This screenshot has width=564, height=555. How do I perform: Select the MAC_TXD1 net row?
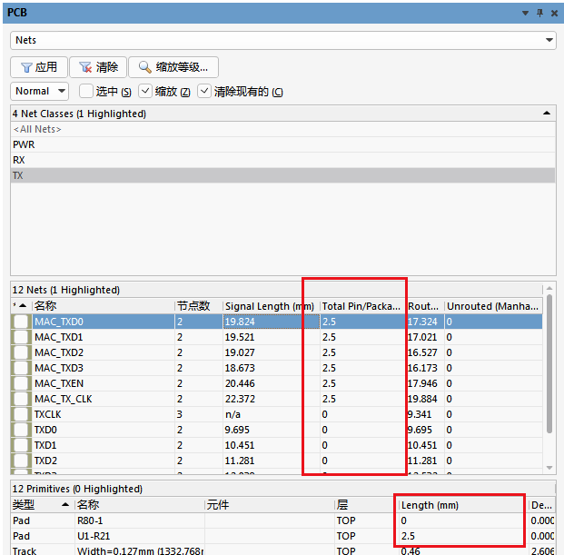(277, 337)
